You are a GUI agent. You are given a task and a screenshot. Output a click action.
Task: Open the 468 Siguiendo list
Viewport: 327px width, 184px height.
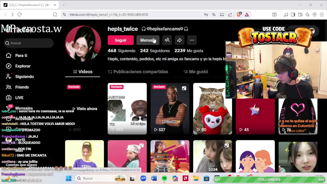coord(121,51)
